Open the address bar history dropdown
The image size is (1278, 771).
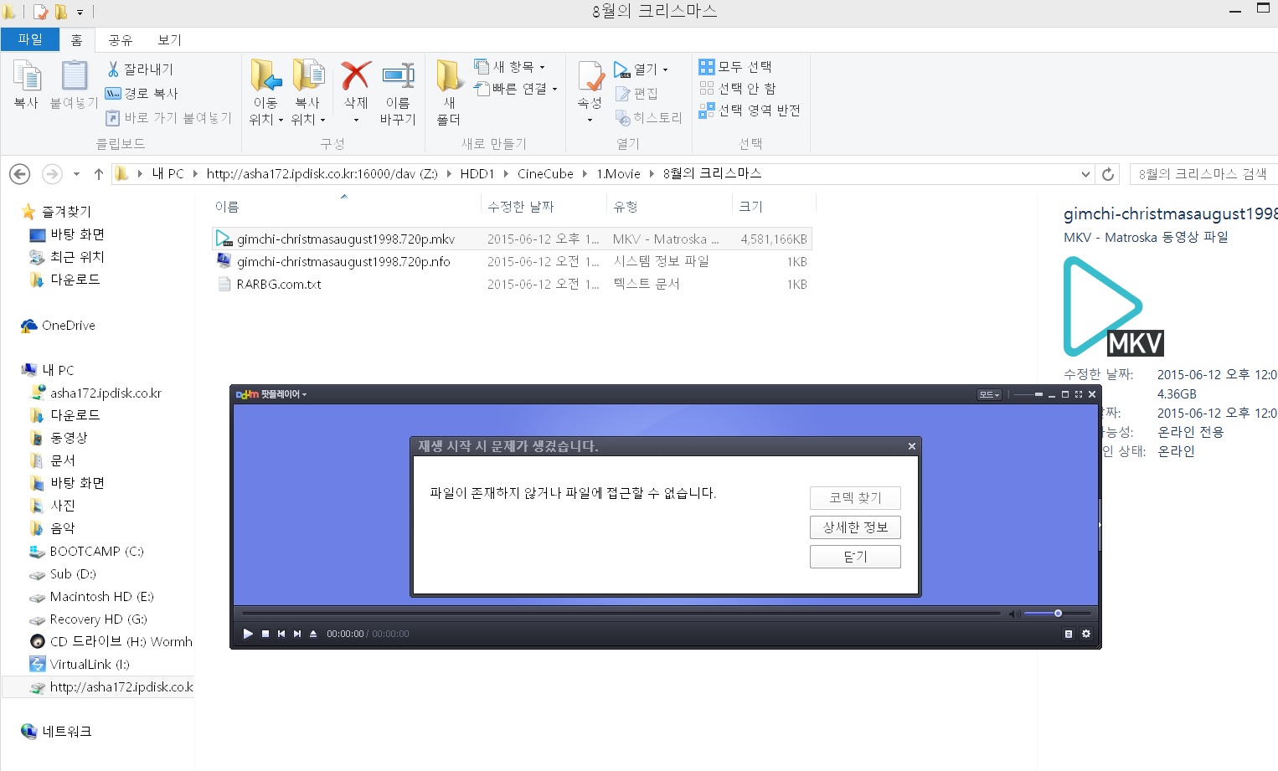click(x=1085, y=174)
